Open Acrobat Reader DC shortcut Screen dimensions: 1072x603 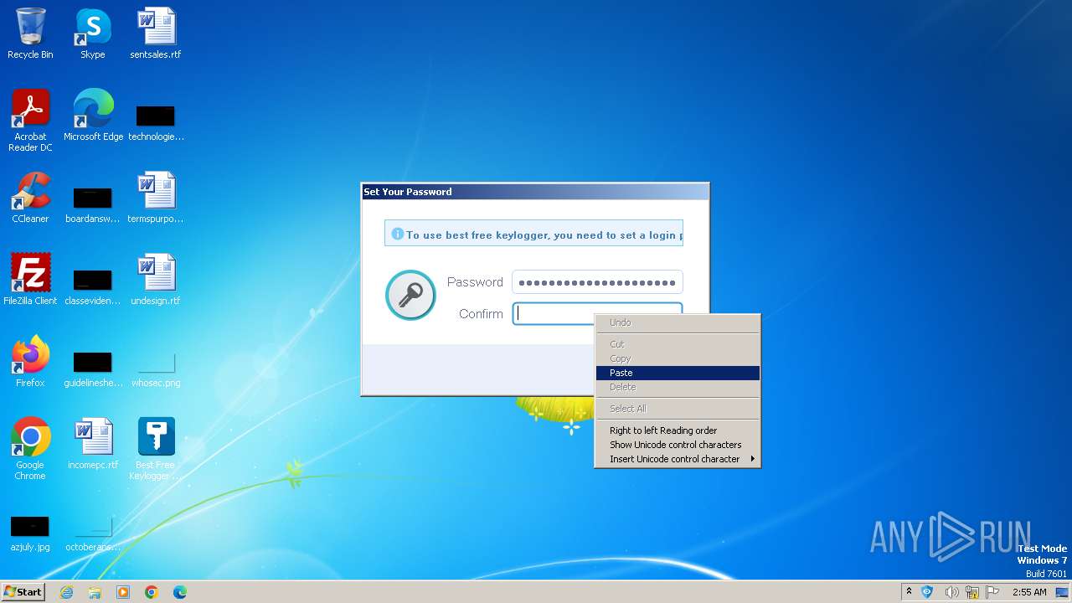pos(30,121)
